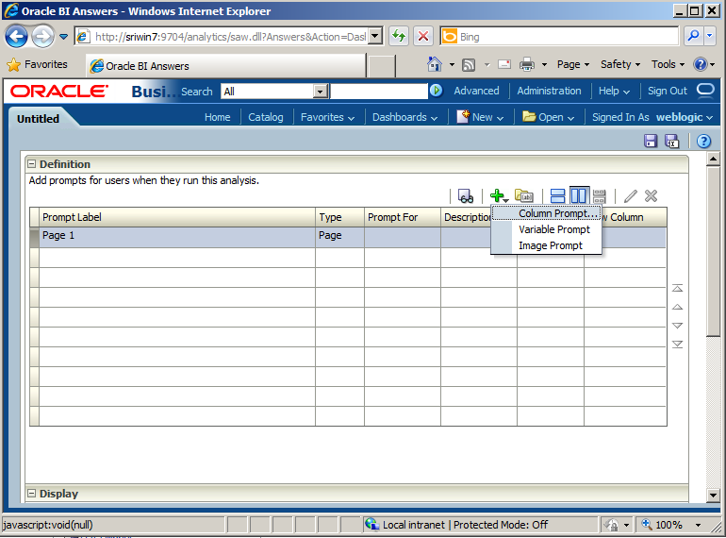
Task: Click the Catalog link
Action: (265, 117)
